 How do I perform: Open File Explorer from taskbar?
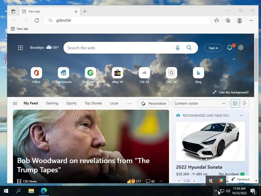click(x=31, y=191)
